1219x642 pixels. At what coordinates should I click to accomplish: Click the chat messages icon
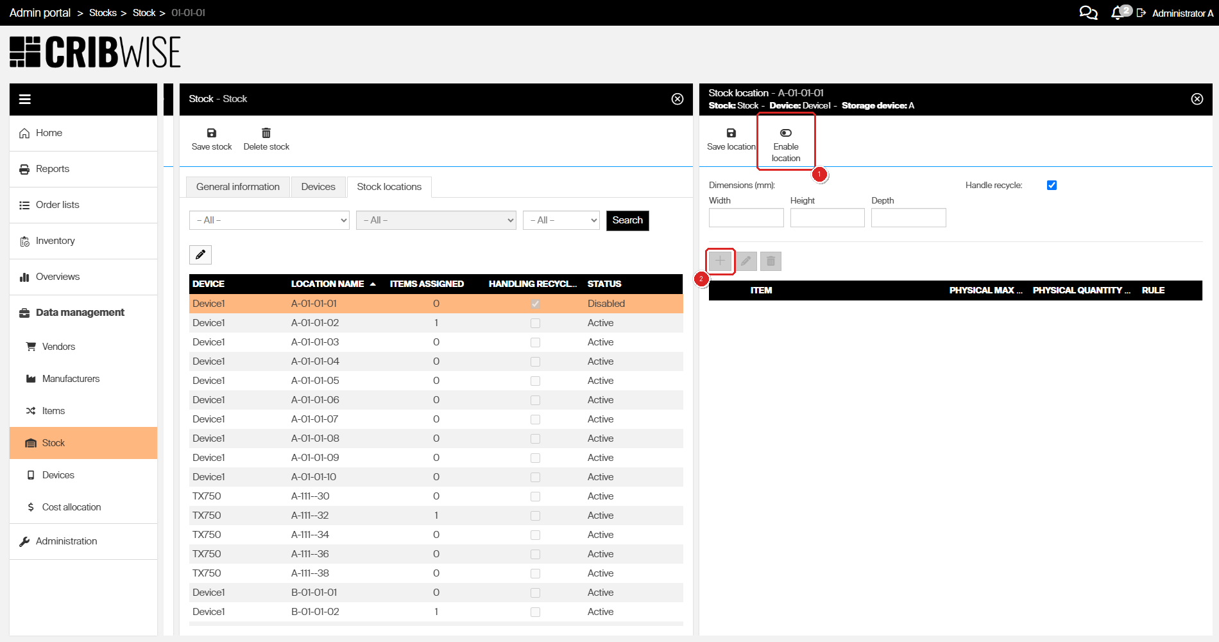click(1088, 13)
